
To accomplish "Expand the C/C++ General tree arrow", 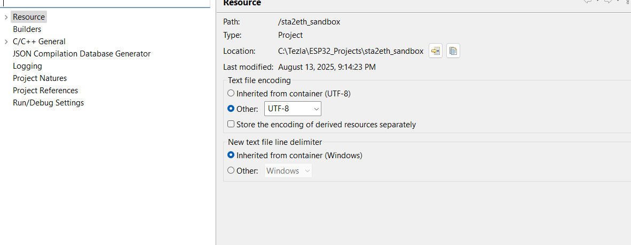I will point(6,42).
